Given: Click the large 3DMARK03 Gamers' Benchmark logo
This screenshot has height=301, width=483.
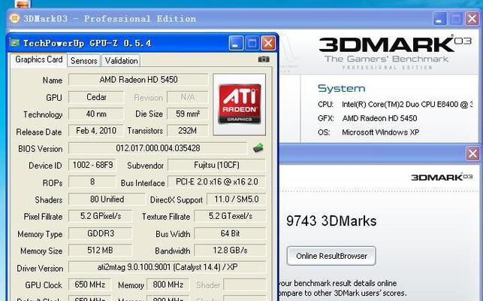Looking at the screenshot, I should coord(395,53).
